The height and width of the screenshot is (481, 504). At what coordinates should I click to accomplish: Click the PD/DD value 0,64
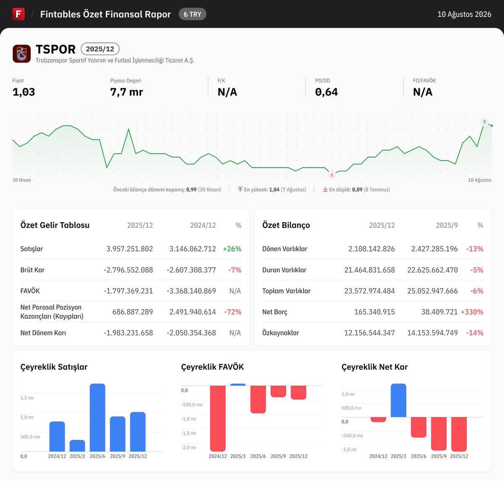pyautogui.click(x=326, y=92)
